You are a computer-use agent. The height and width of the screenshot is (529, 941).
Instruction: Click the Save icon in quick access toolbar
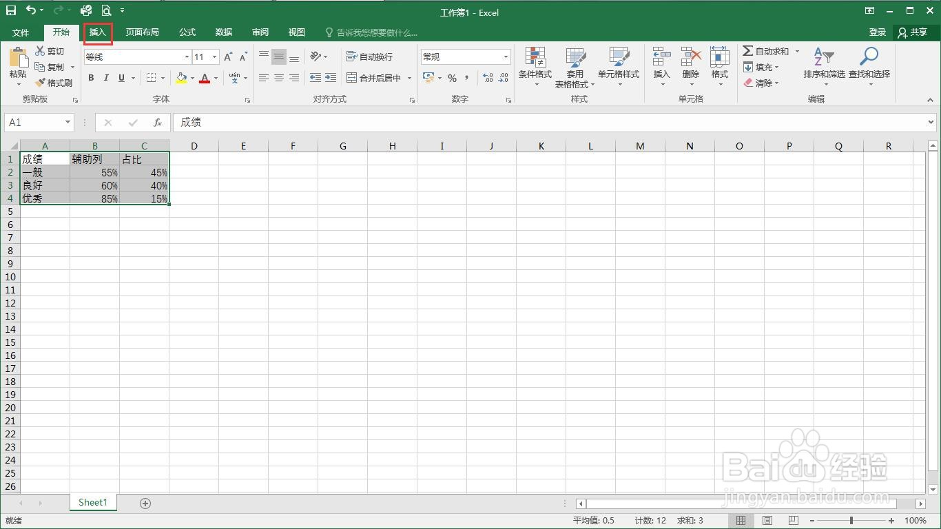click(11, 10)
